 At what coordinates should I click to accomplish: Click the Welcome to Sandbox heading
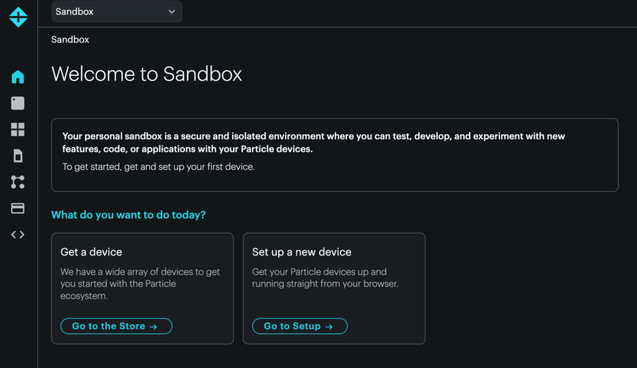click(147, 74)
